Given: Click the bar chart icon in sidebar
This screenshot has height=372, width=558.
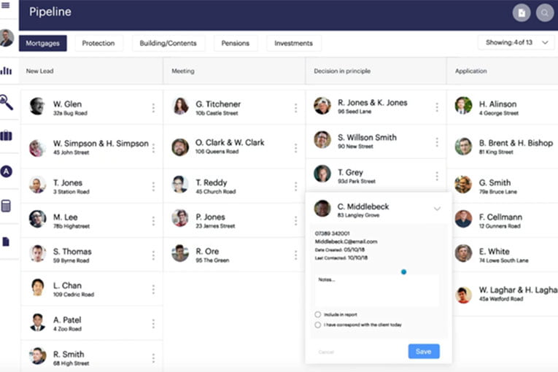Looking at the screenshot, I should tap(7, 71).
